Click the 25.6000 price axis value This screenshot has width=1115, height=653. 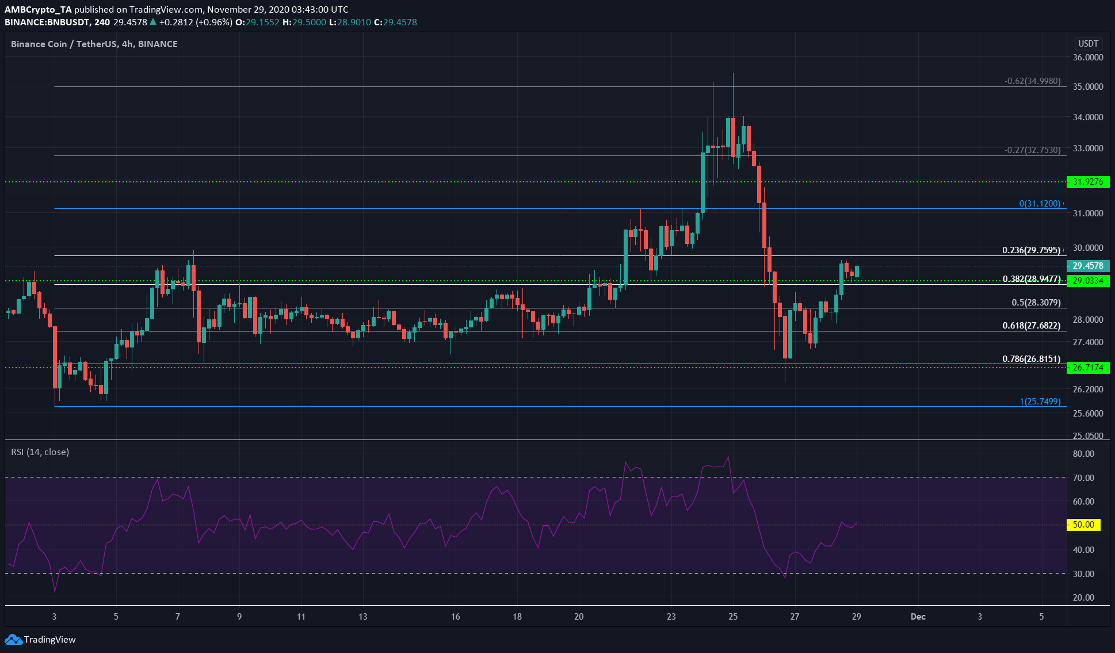pyautogui.click(x=1088, y=414)
